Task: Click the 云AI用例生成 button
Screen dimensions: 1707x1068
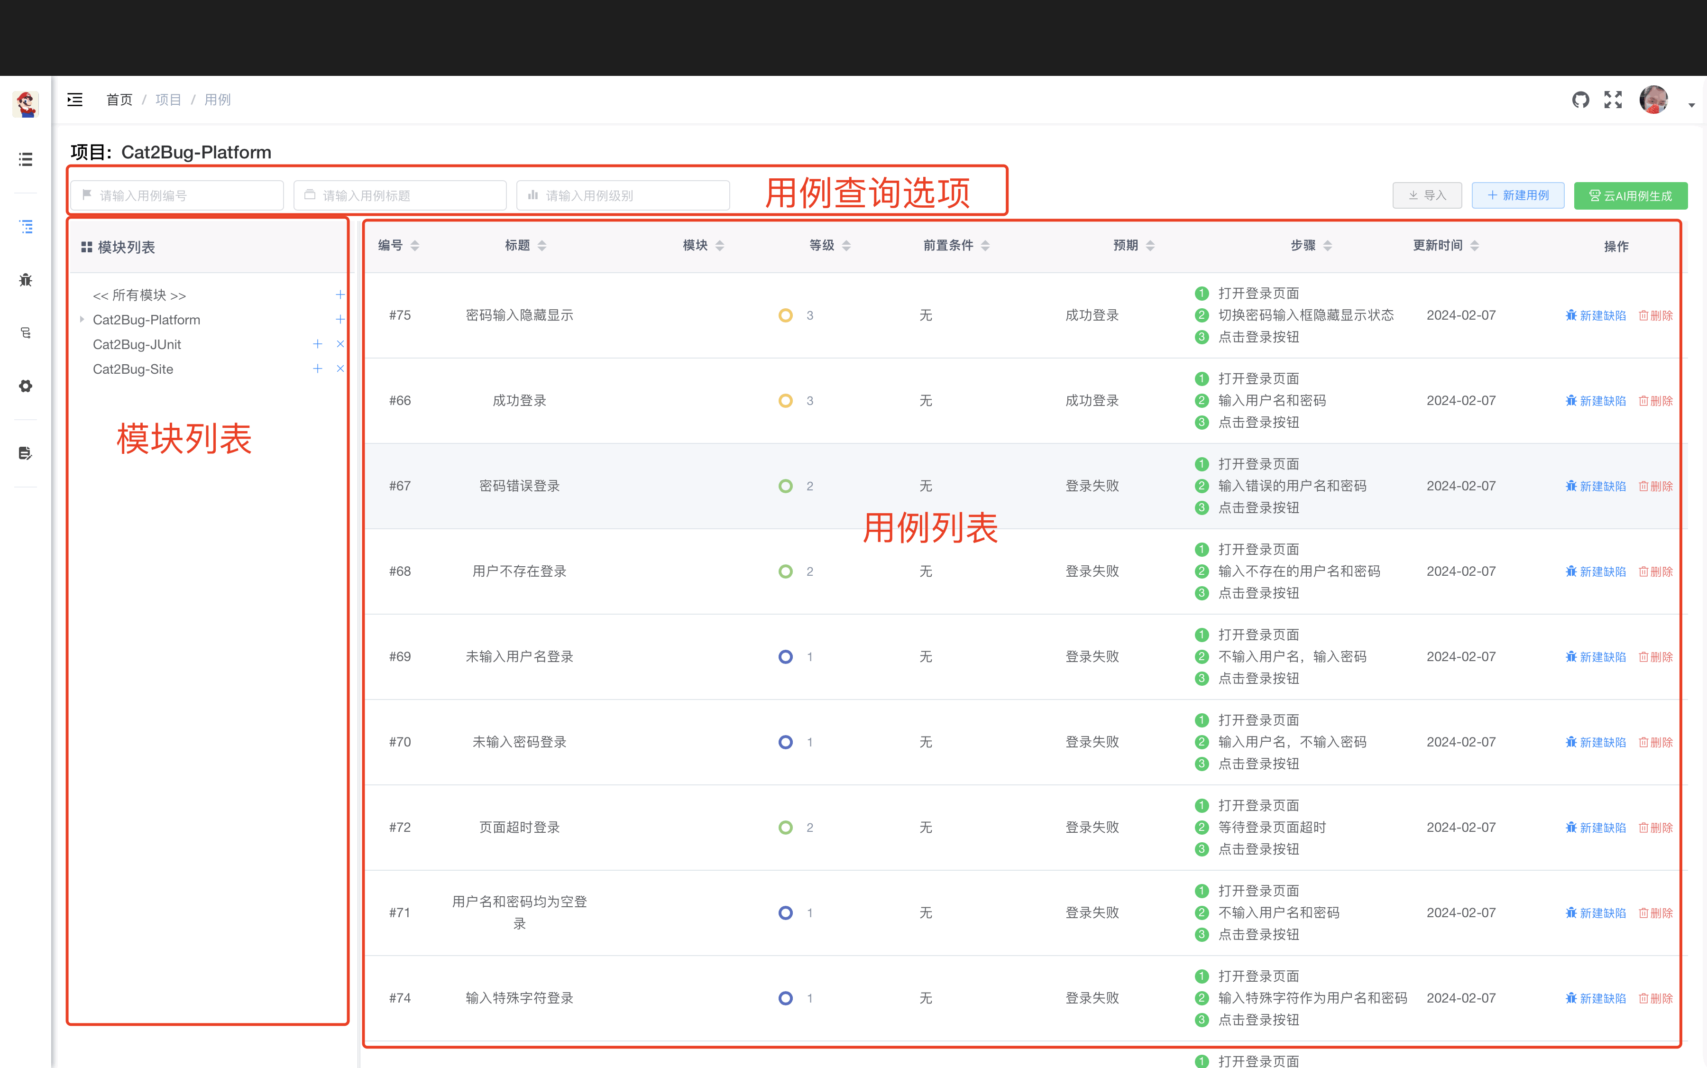Action: (x=1631, y=195)
